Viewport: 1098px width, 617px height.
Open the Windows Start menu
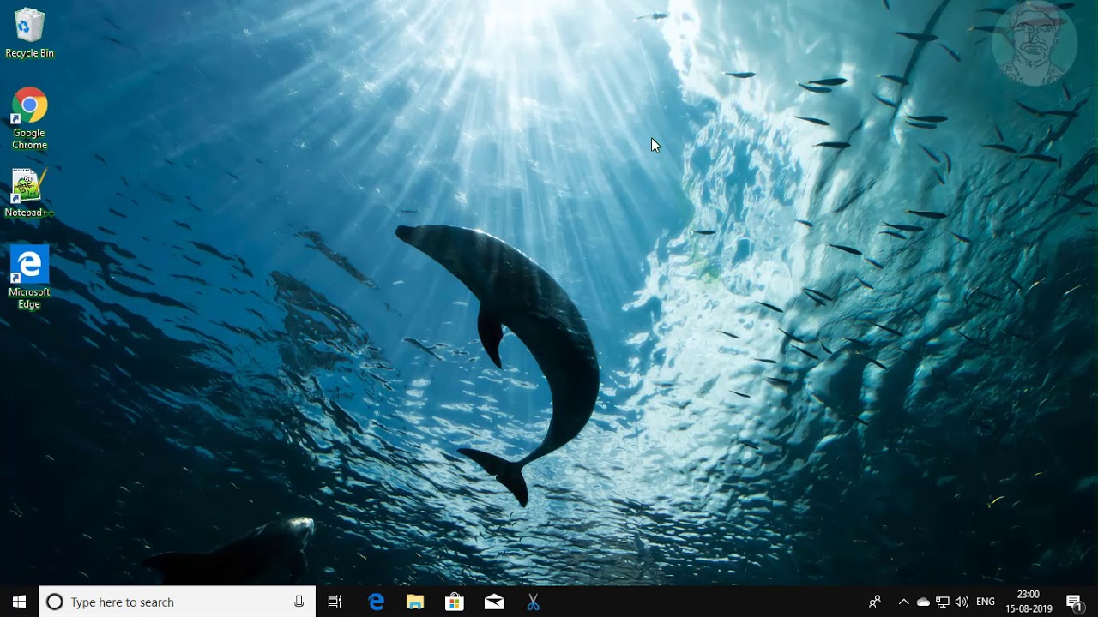click(x=19, y=602)
